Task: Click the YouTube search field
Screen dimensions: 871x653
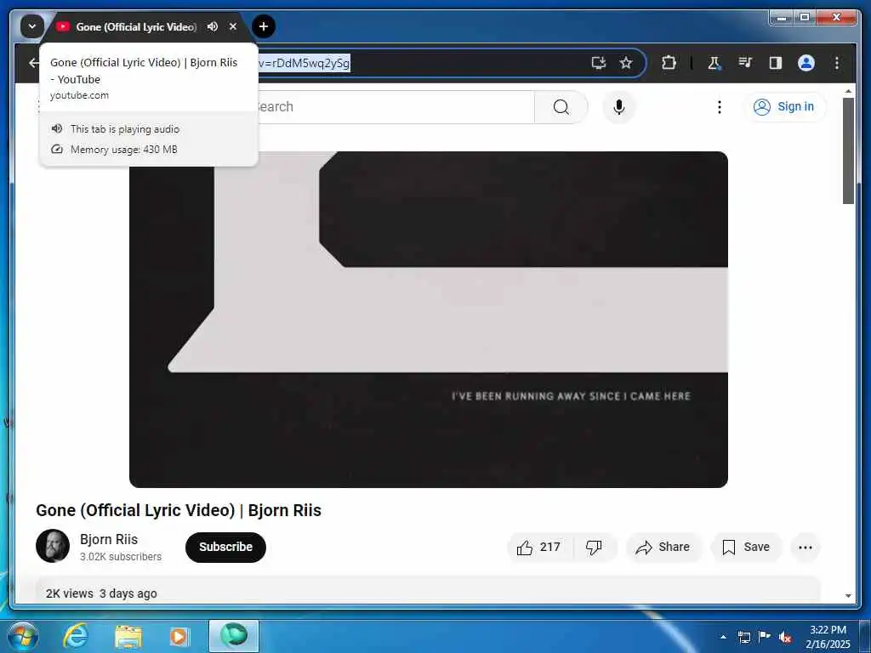Action: (x=396, y=106)
